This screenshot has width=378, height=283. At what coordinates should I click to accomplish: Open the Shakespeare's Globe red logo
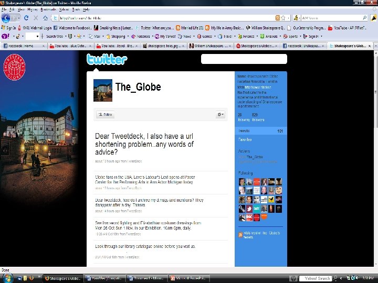[14, 67]
